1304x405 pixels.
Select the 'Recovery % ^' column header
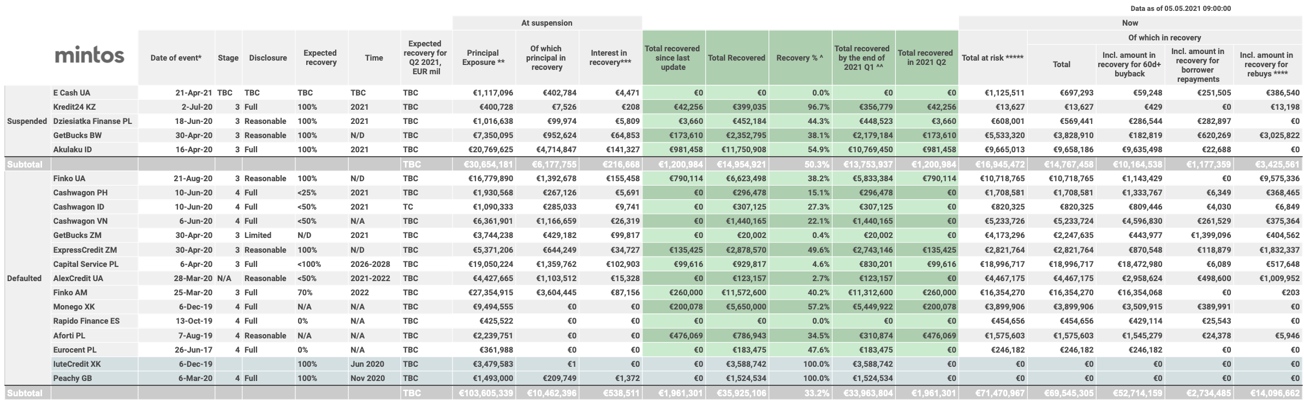click(800, 58)
